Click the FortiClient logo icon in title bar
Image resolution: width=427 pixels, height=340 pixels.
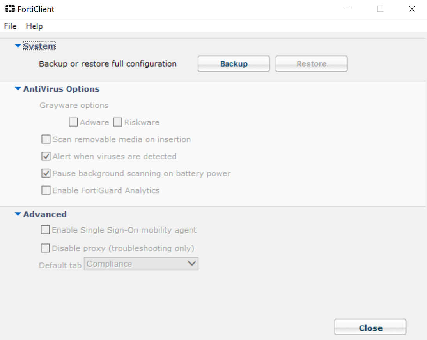(10, 9)
